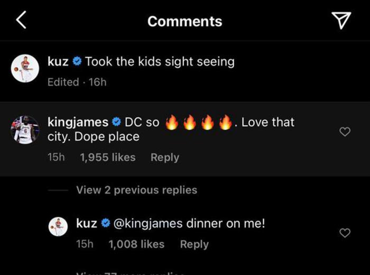Open kingjames' profile picture
The height and width of the screenshot is (275, 370).
point(25,130)
